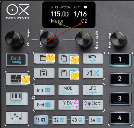
Task: Click the folder load icon button
Action: click(44, 59)
